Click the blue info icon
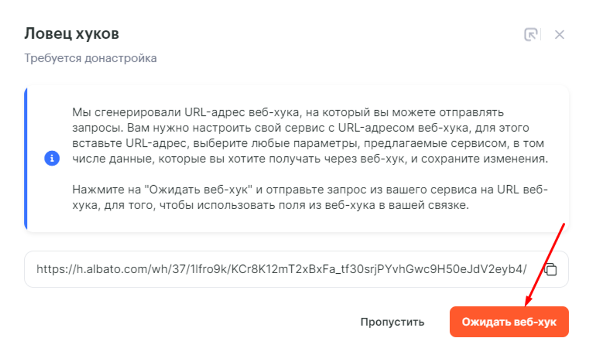 [52, 158]
